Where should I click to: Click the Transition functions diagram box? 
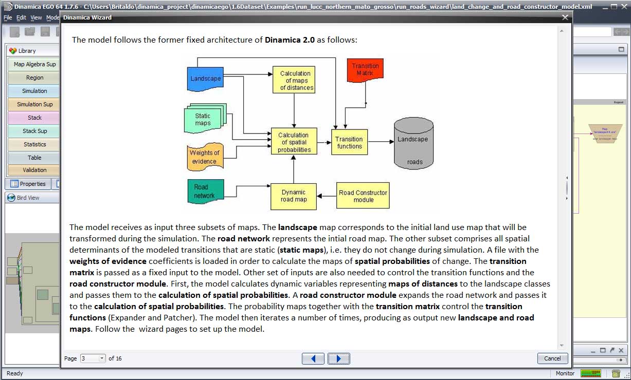(349, 142)
